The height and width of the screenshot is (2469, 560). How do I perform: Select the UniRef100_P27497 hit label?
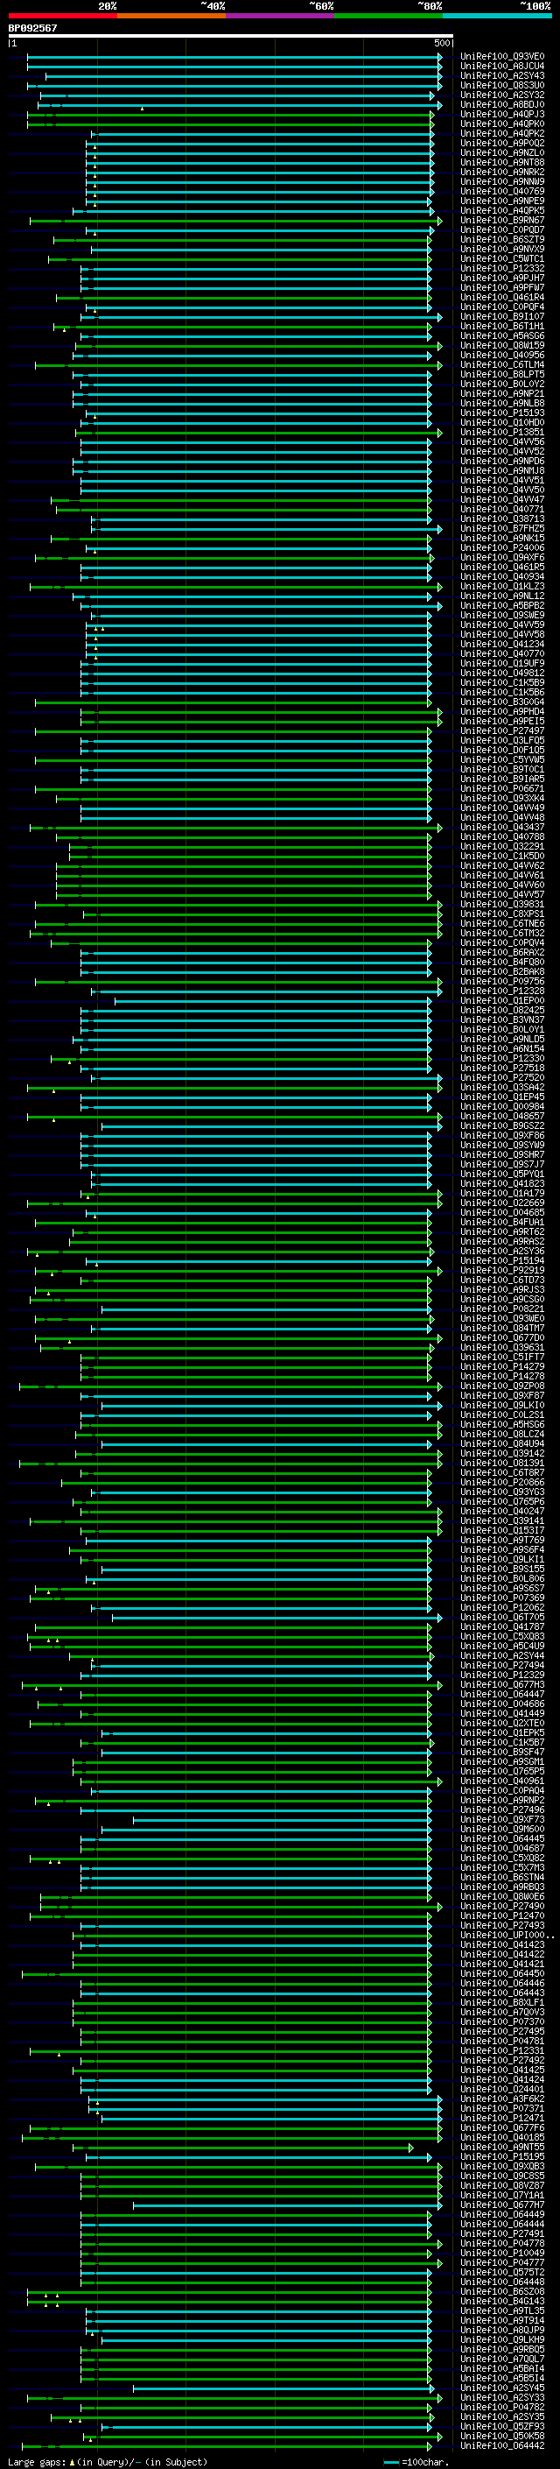[502, 730]
